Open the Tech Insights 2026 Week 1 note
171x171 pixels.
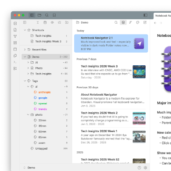tap(111, 137)
